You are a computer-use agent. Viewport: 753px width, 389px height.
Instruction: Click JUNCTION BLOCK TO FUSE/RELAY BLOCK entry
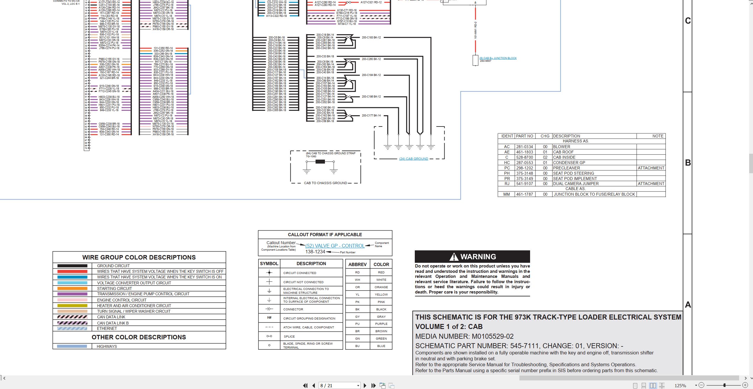[x=594, y=194]
